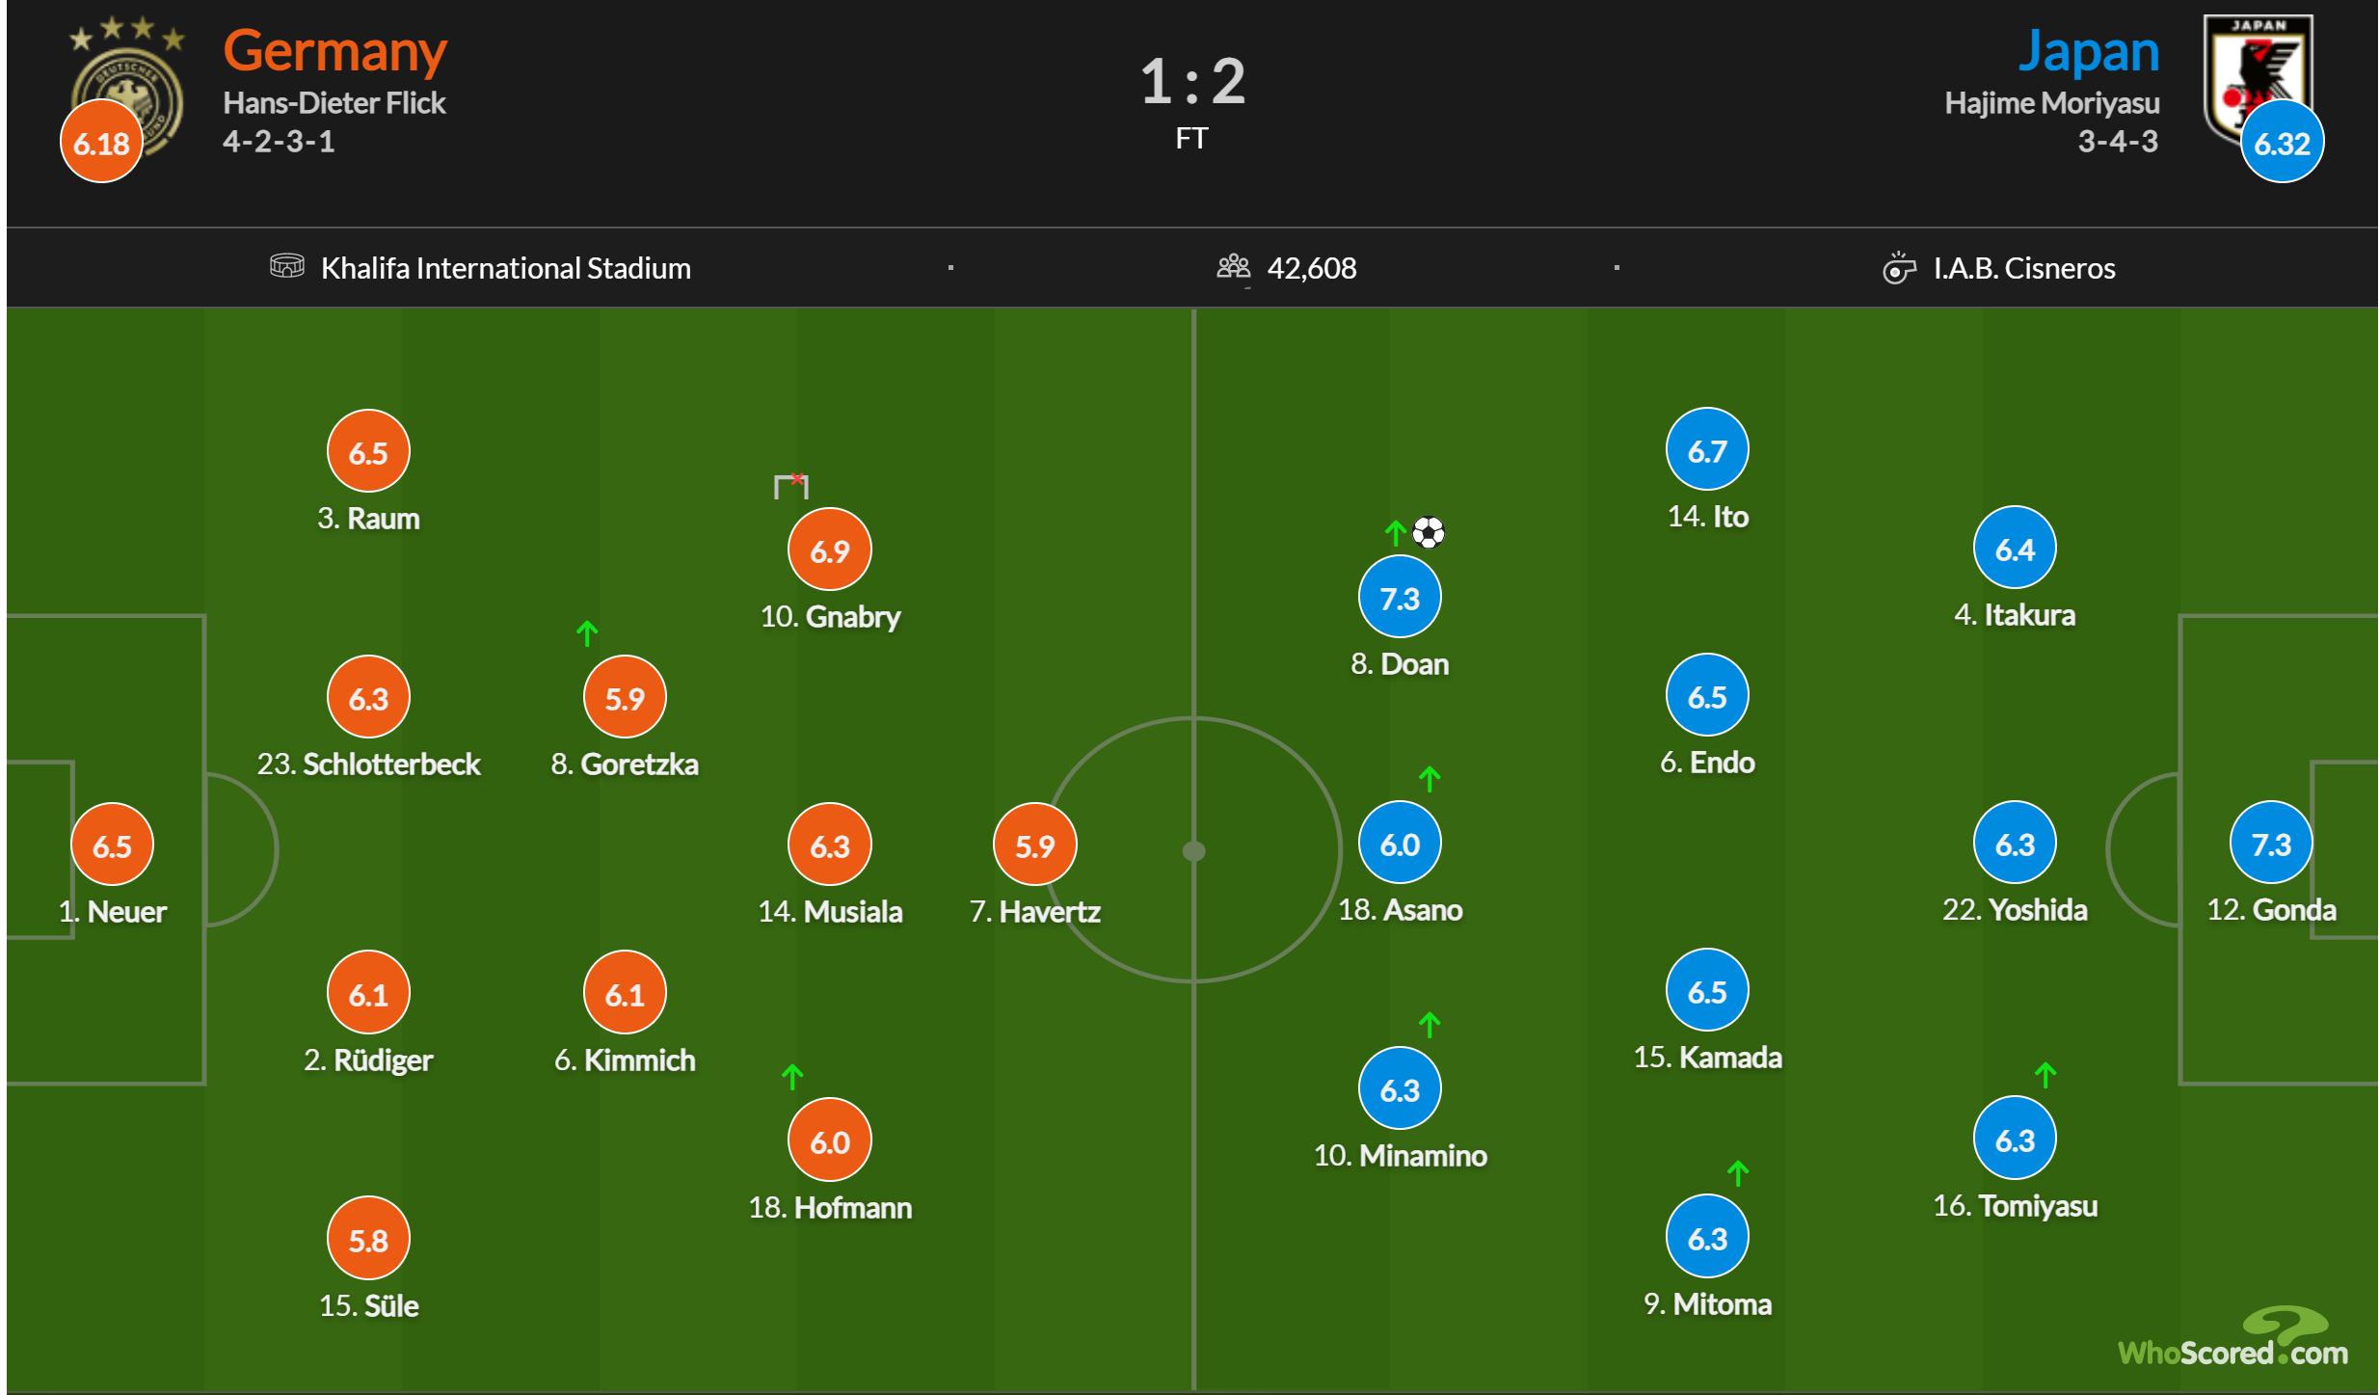Click the 1 : 2 final score
Image resolution: width=2379 pixels, height=1395 pixels.
[1192, 81]
